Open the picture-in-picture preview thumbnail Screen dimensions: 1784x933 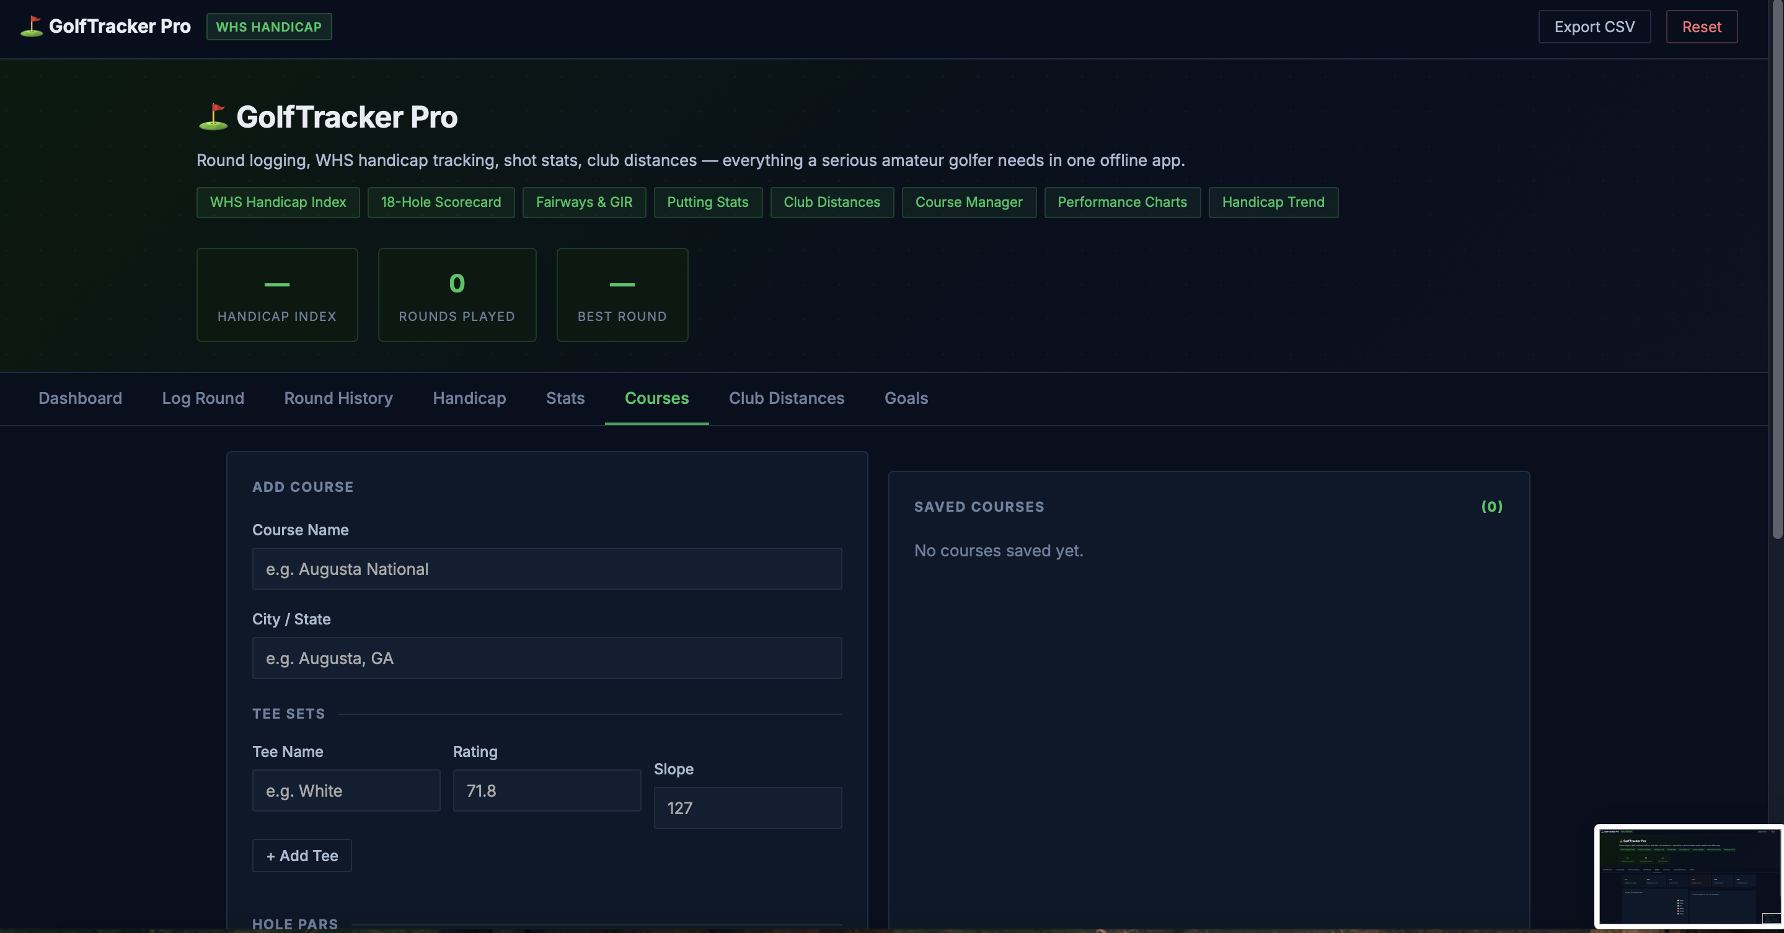tap(1689, 876)
